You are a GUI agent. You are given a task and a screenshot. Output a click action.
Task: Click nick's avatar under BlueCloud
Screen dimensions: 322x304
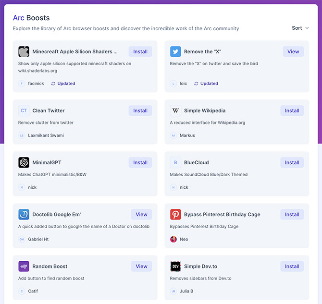point(173,187)
